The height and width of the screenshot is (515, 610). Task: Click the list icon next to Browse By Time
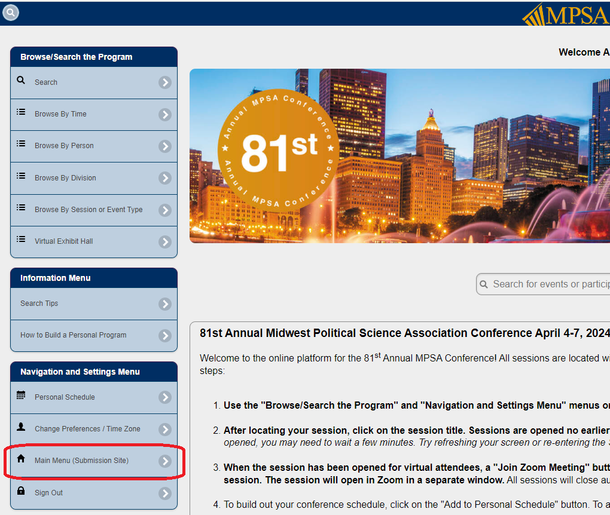coord(21,112)
